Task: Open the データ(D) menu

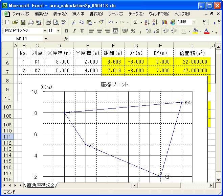Action: [x=136, y=14]
